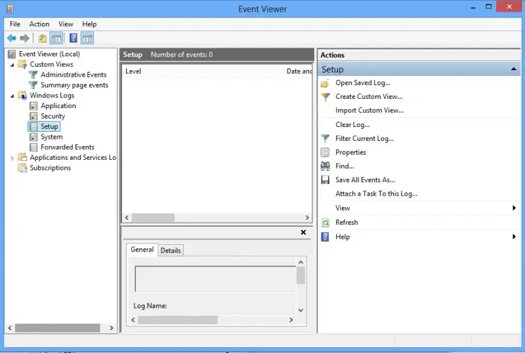Viewport: 525px width, 353px height.
Task: Click right arrow of event list scrollbar
Action: 307,217
